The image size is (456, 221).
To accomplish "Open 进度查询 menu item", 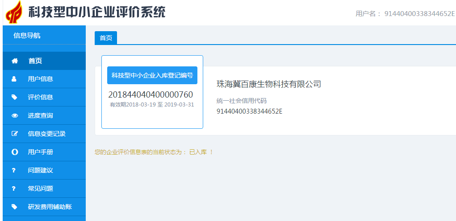I will coord(44,115).
